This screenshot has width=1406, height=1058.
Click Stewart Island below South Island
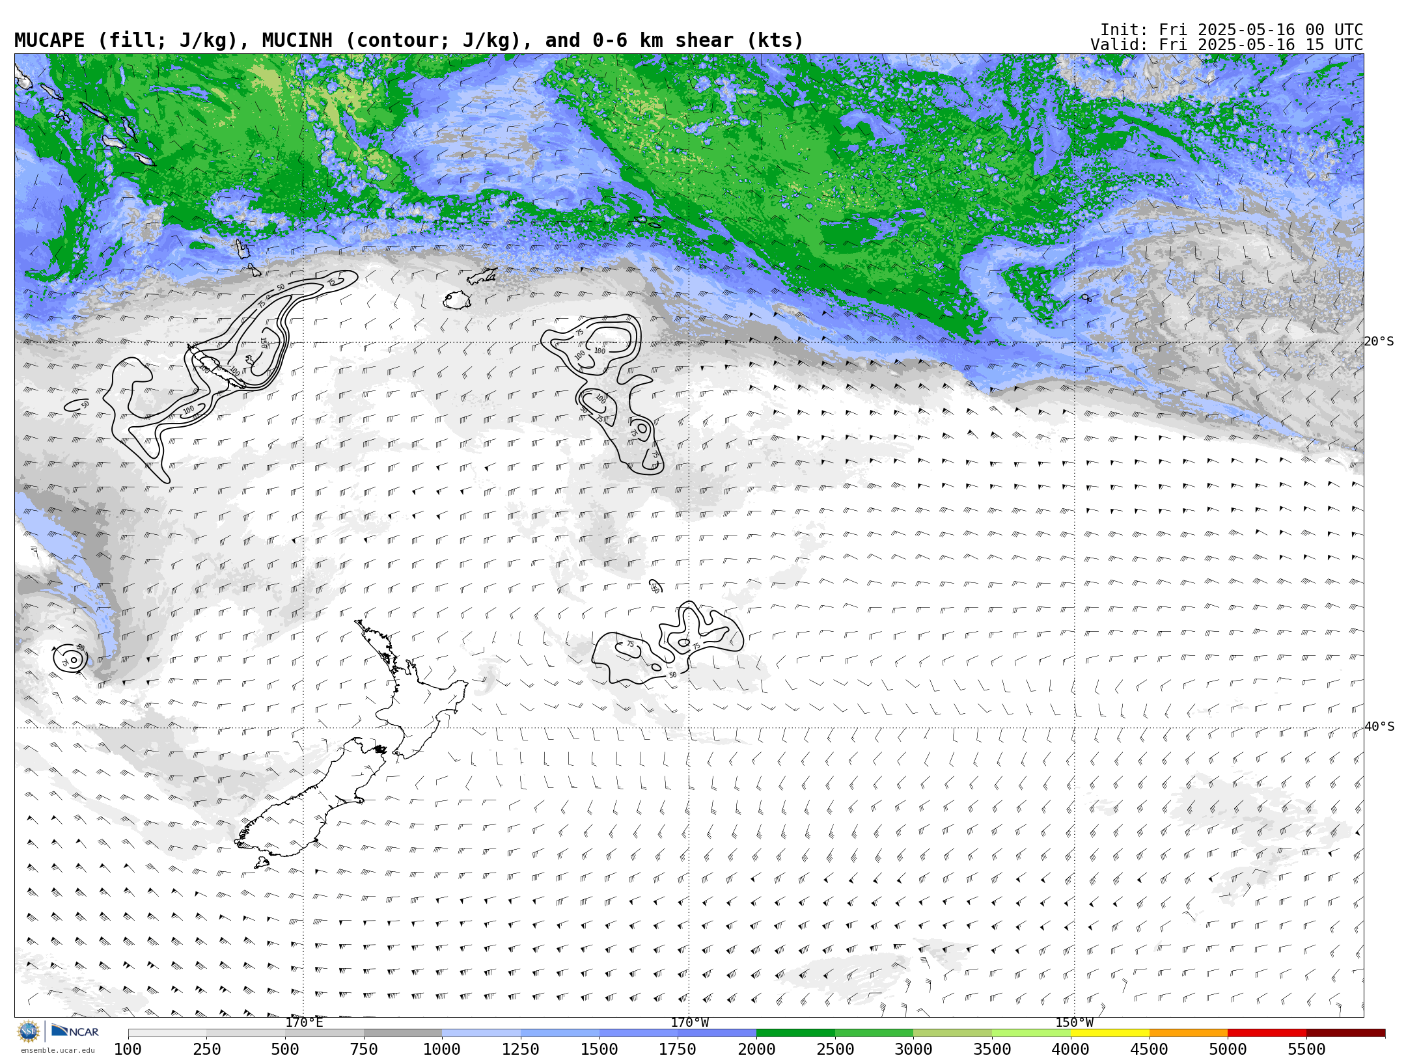point(262,863)
